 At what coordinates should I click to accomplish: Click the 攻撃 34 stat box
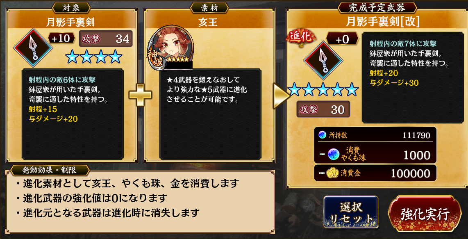(x=106, y=39)
